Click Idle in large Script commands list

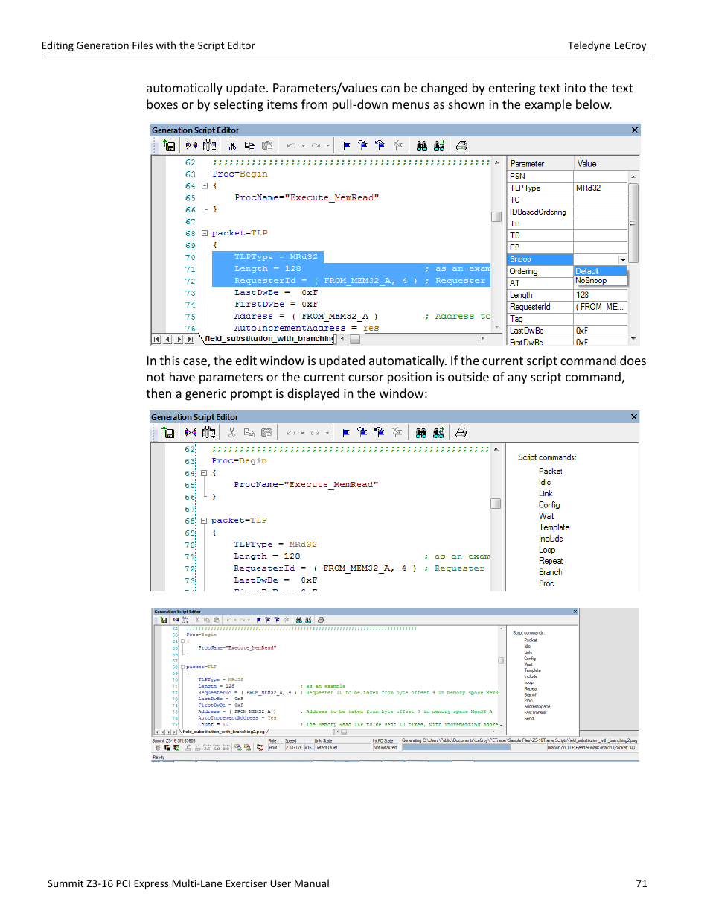(545, 483)
